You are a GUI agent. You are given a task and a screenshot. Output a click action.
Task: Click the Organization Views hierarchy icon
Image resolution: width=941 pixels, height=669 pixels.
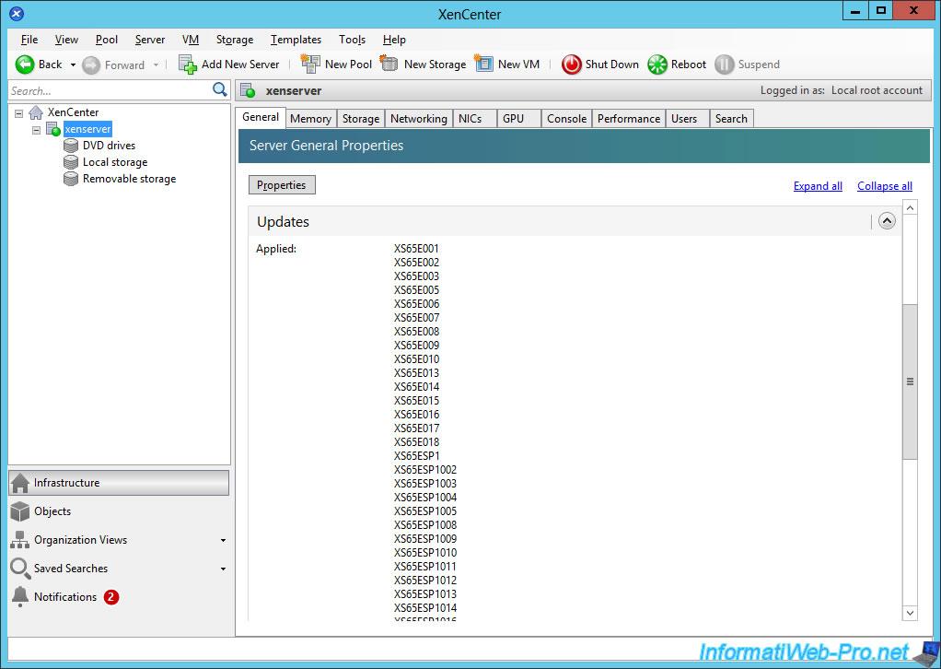point(20,540)
